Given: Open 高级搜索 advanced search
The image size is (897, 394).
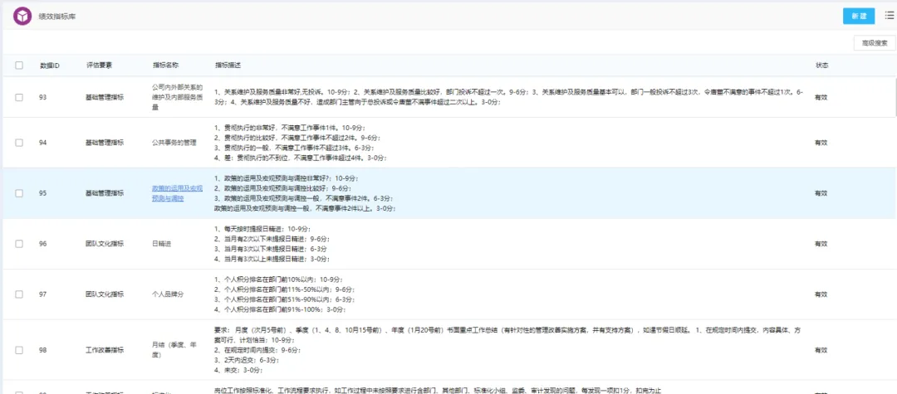Looking at the screenshot, I should pyautogui.click(x=874, y=43).
